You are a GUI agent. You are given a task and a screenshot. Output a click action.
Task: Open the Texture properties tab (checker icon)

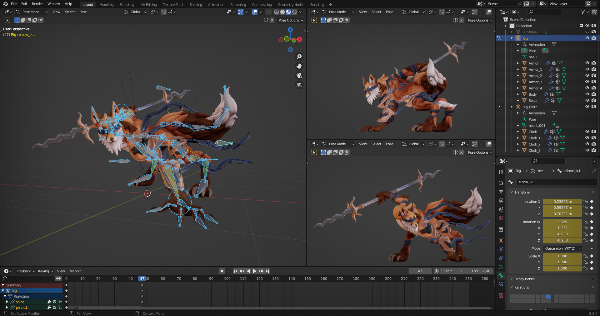[x=501, y=295]
